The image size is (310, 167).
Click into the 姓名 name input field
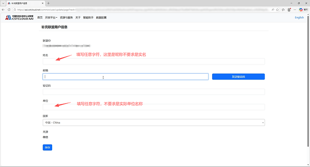(154, 61)
